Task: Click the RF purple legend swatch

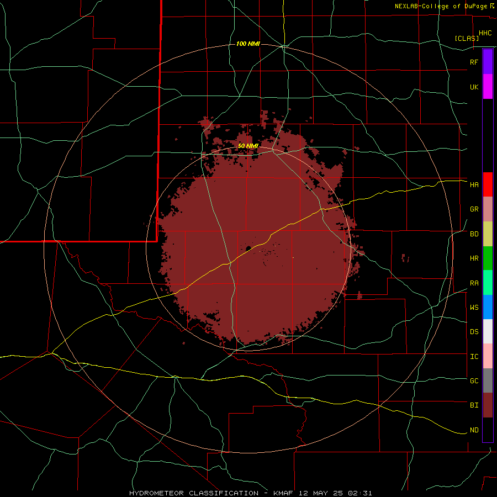Action: pyautogui.click(x=488, y=61)
